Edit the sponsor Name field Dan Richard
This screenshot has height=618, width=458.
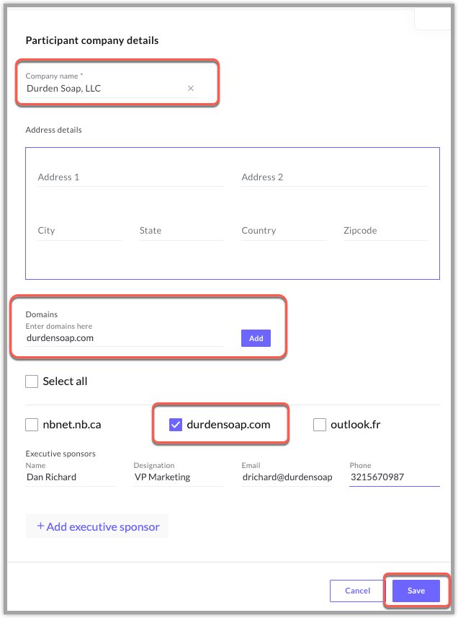point(71,477)
